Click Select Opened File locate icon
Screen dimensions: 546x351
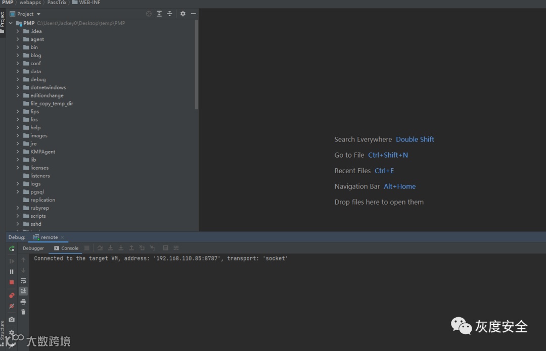[x=149, y=14]
